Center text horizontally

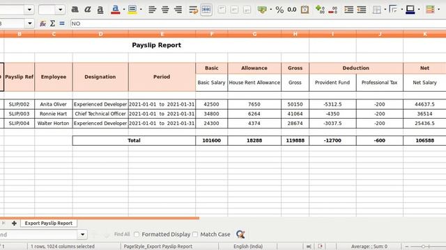pos(165,10)
